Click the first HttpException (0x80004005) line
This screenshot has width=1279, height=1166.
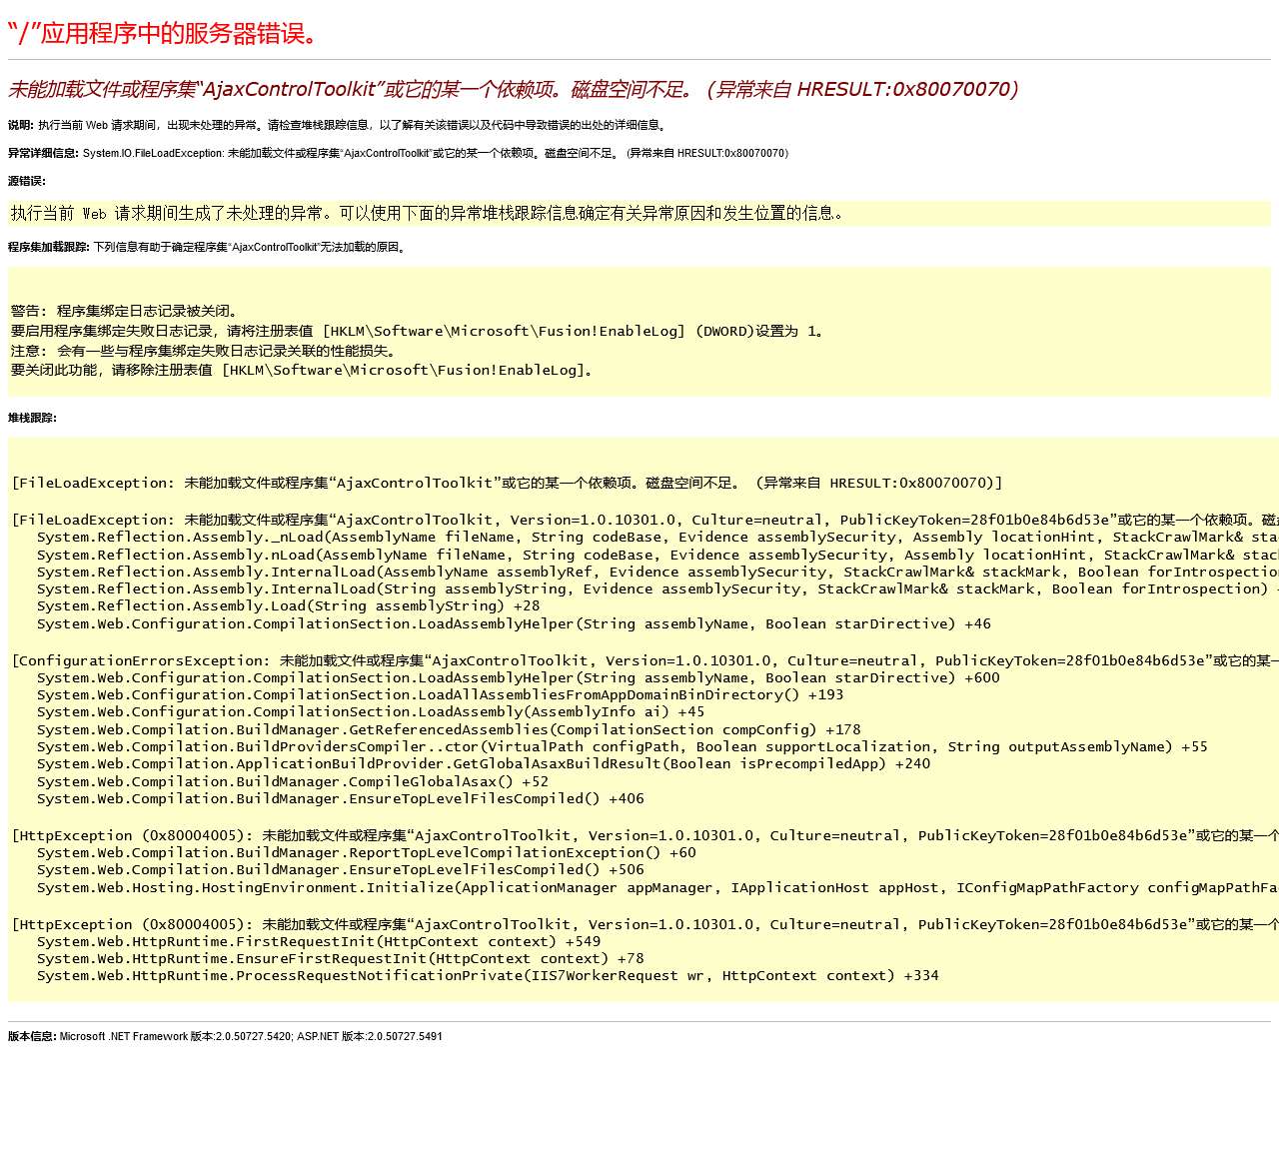pyautogui.click(x=644, y=835)
